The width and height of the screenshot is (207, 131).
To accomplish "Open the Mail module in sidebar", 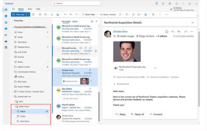I will point(6,10).
